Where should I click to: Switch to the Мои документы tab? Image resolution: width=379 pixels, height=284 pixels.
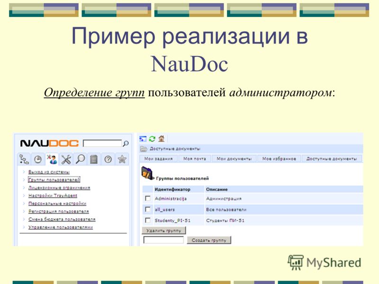234,159
